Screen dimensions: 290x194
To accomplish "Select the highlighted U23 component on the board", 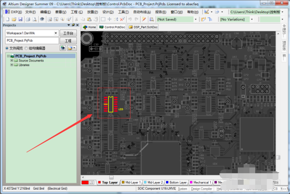I will point(111,104).
